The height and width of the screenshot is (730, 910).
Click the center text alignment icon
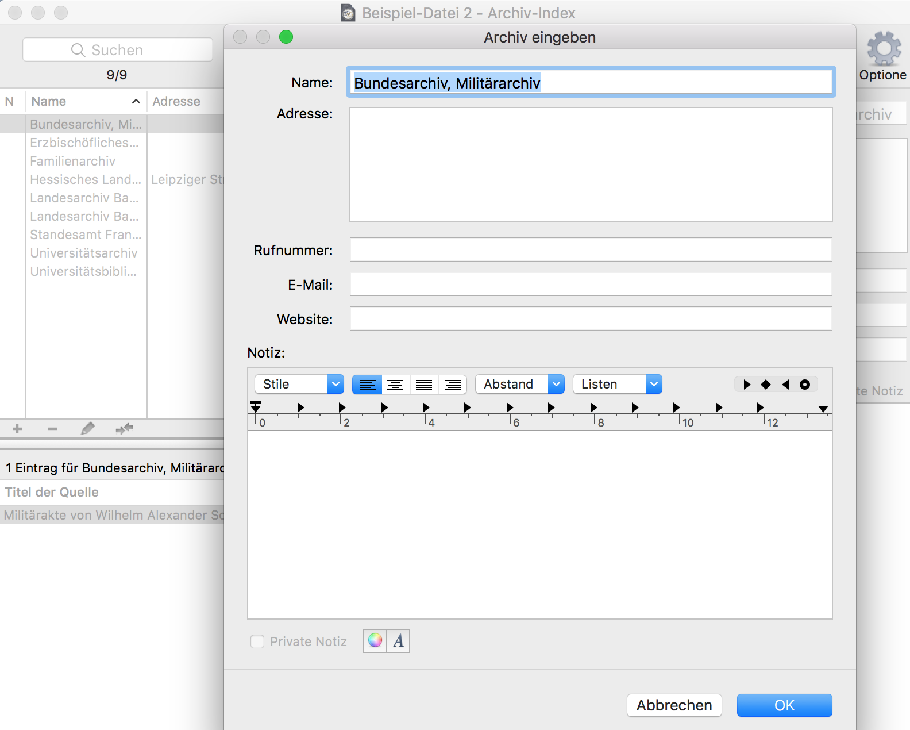coord(395,385)
